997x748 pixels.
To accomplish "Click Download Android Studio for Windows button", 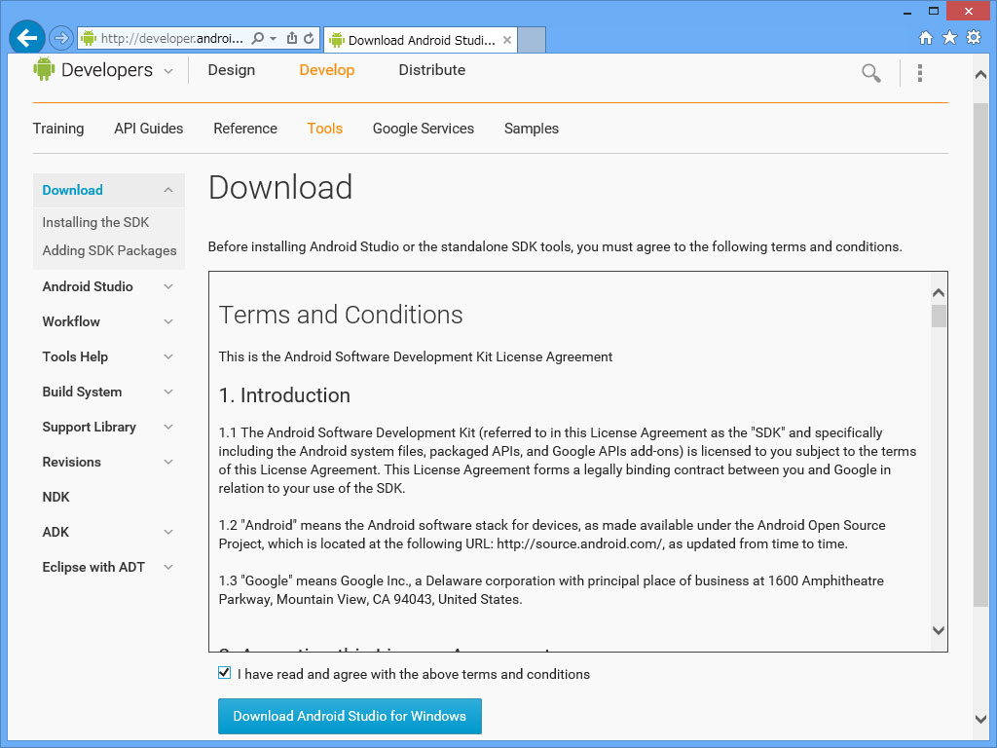I will click(x=350, y=716).
